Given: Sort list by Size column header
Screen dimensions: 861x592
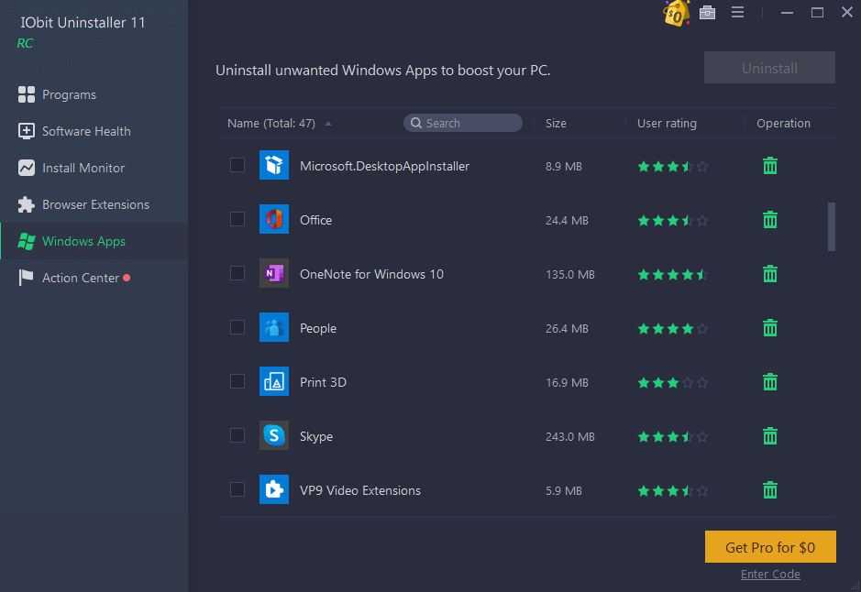Looking at the screenshot, I should pyautogui.click(x=556, y=123).
